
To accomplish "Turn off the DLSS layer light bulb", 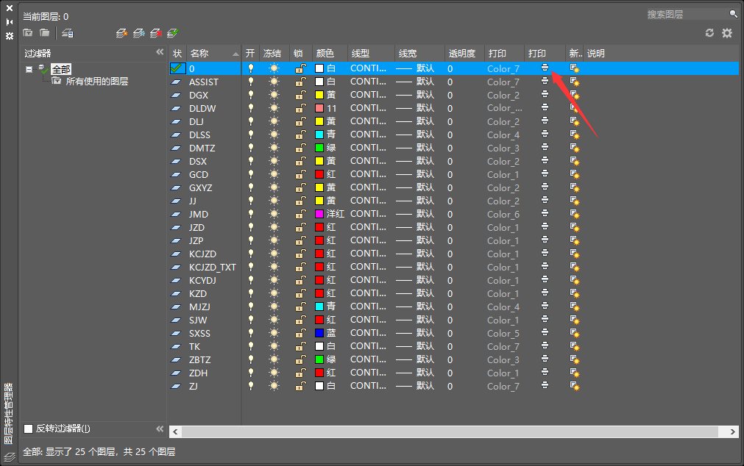I will pos(251,135).
